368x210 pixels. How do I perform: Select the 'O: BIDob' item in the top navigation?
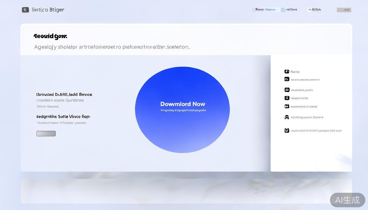tap(315, 10)
